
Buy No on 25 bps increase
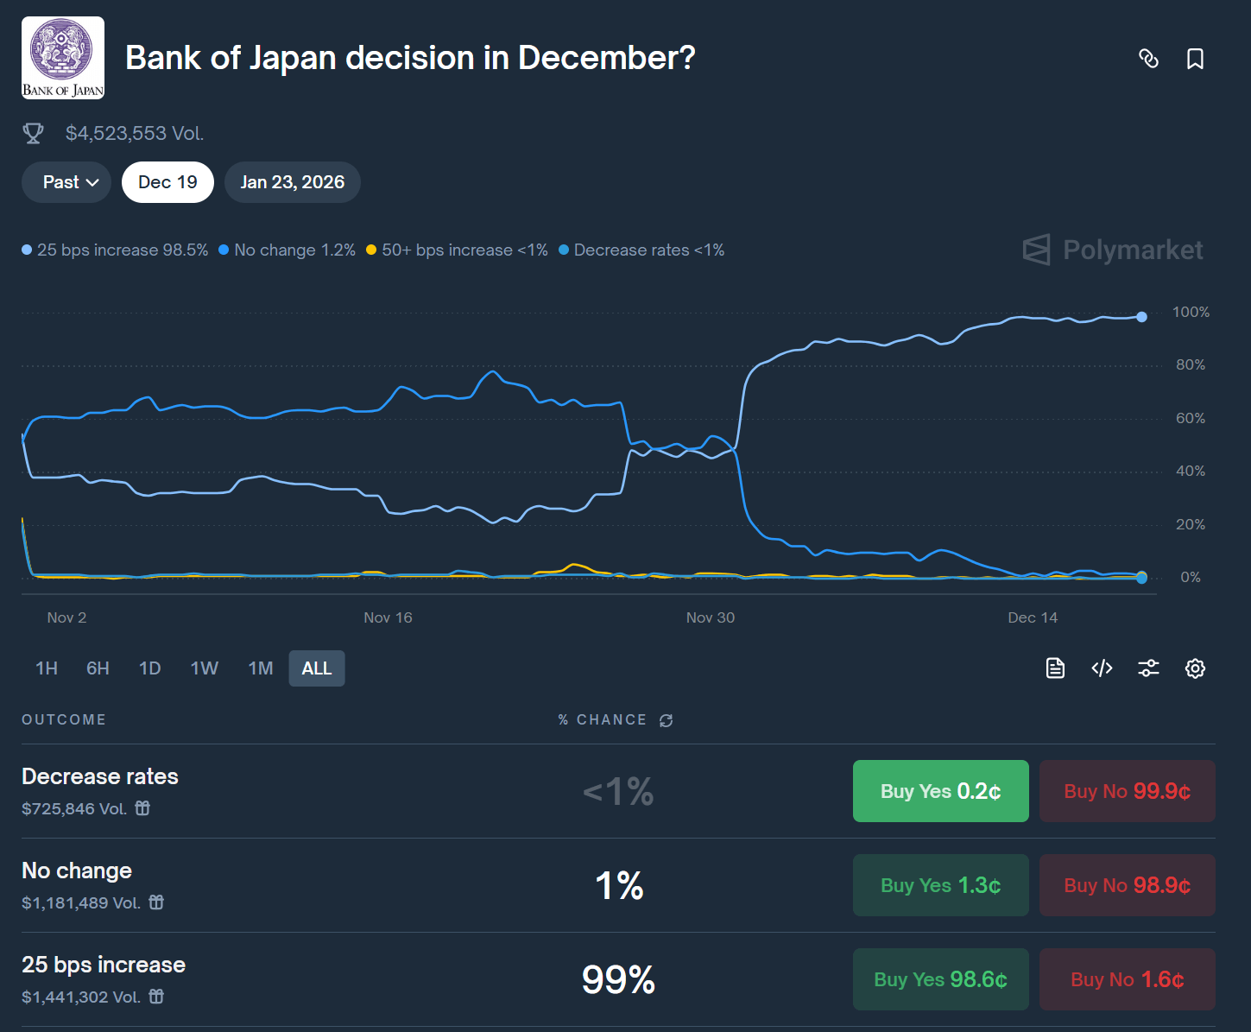pos(1127,979)
